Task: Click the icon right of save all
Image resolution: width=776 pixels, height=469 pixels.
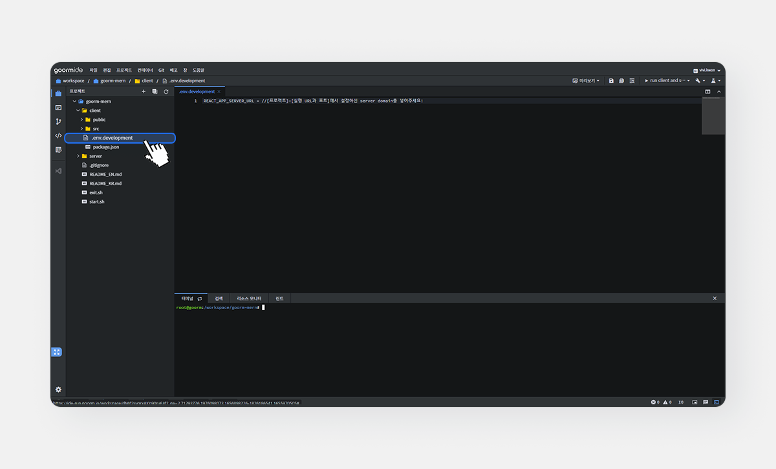Action: click(632, 81)
